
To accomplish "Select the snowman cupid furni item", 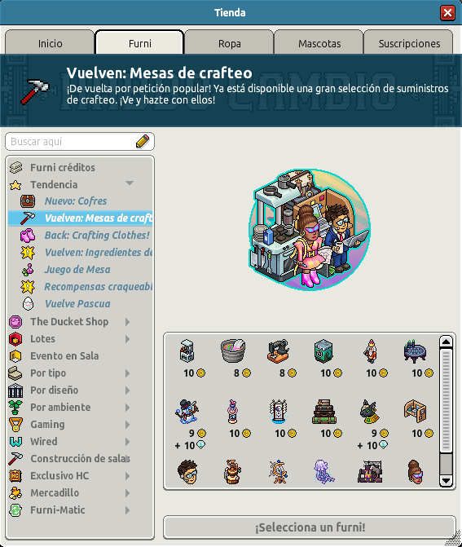I will pos(187,412).
